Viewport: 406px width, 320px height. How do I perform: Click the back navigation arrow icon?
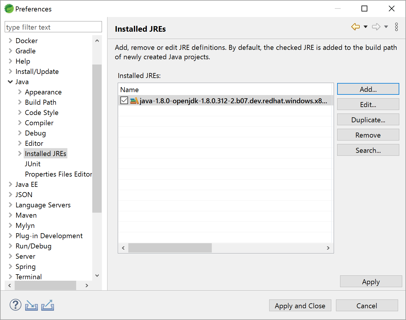point(355,27)
